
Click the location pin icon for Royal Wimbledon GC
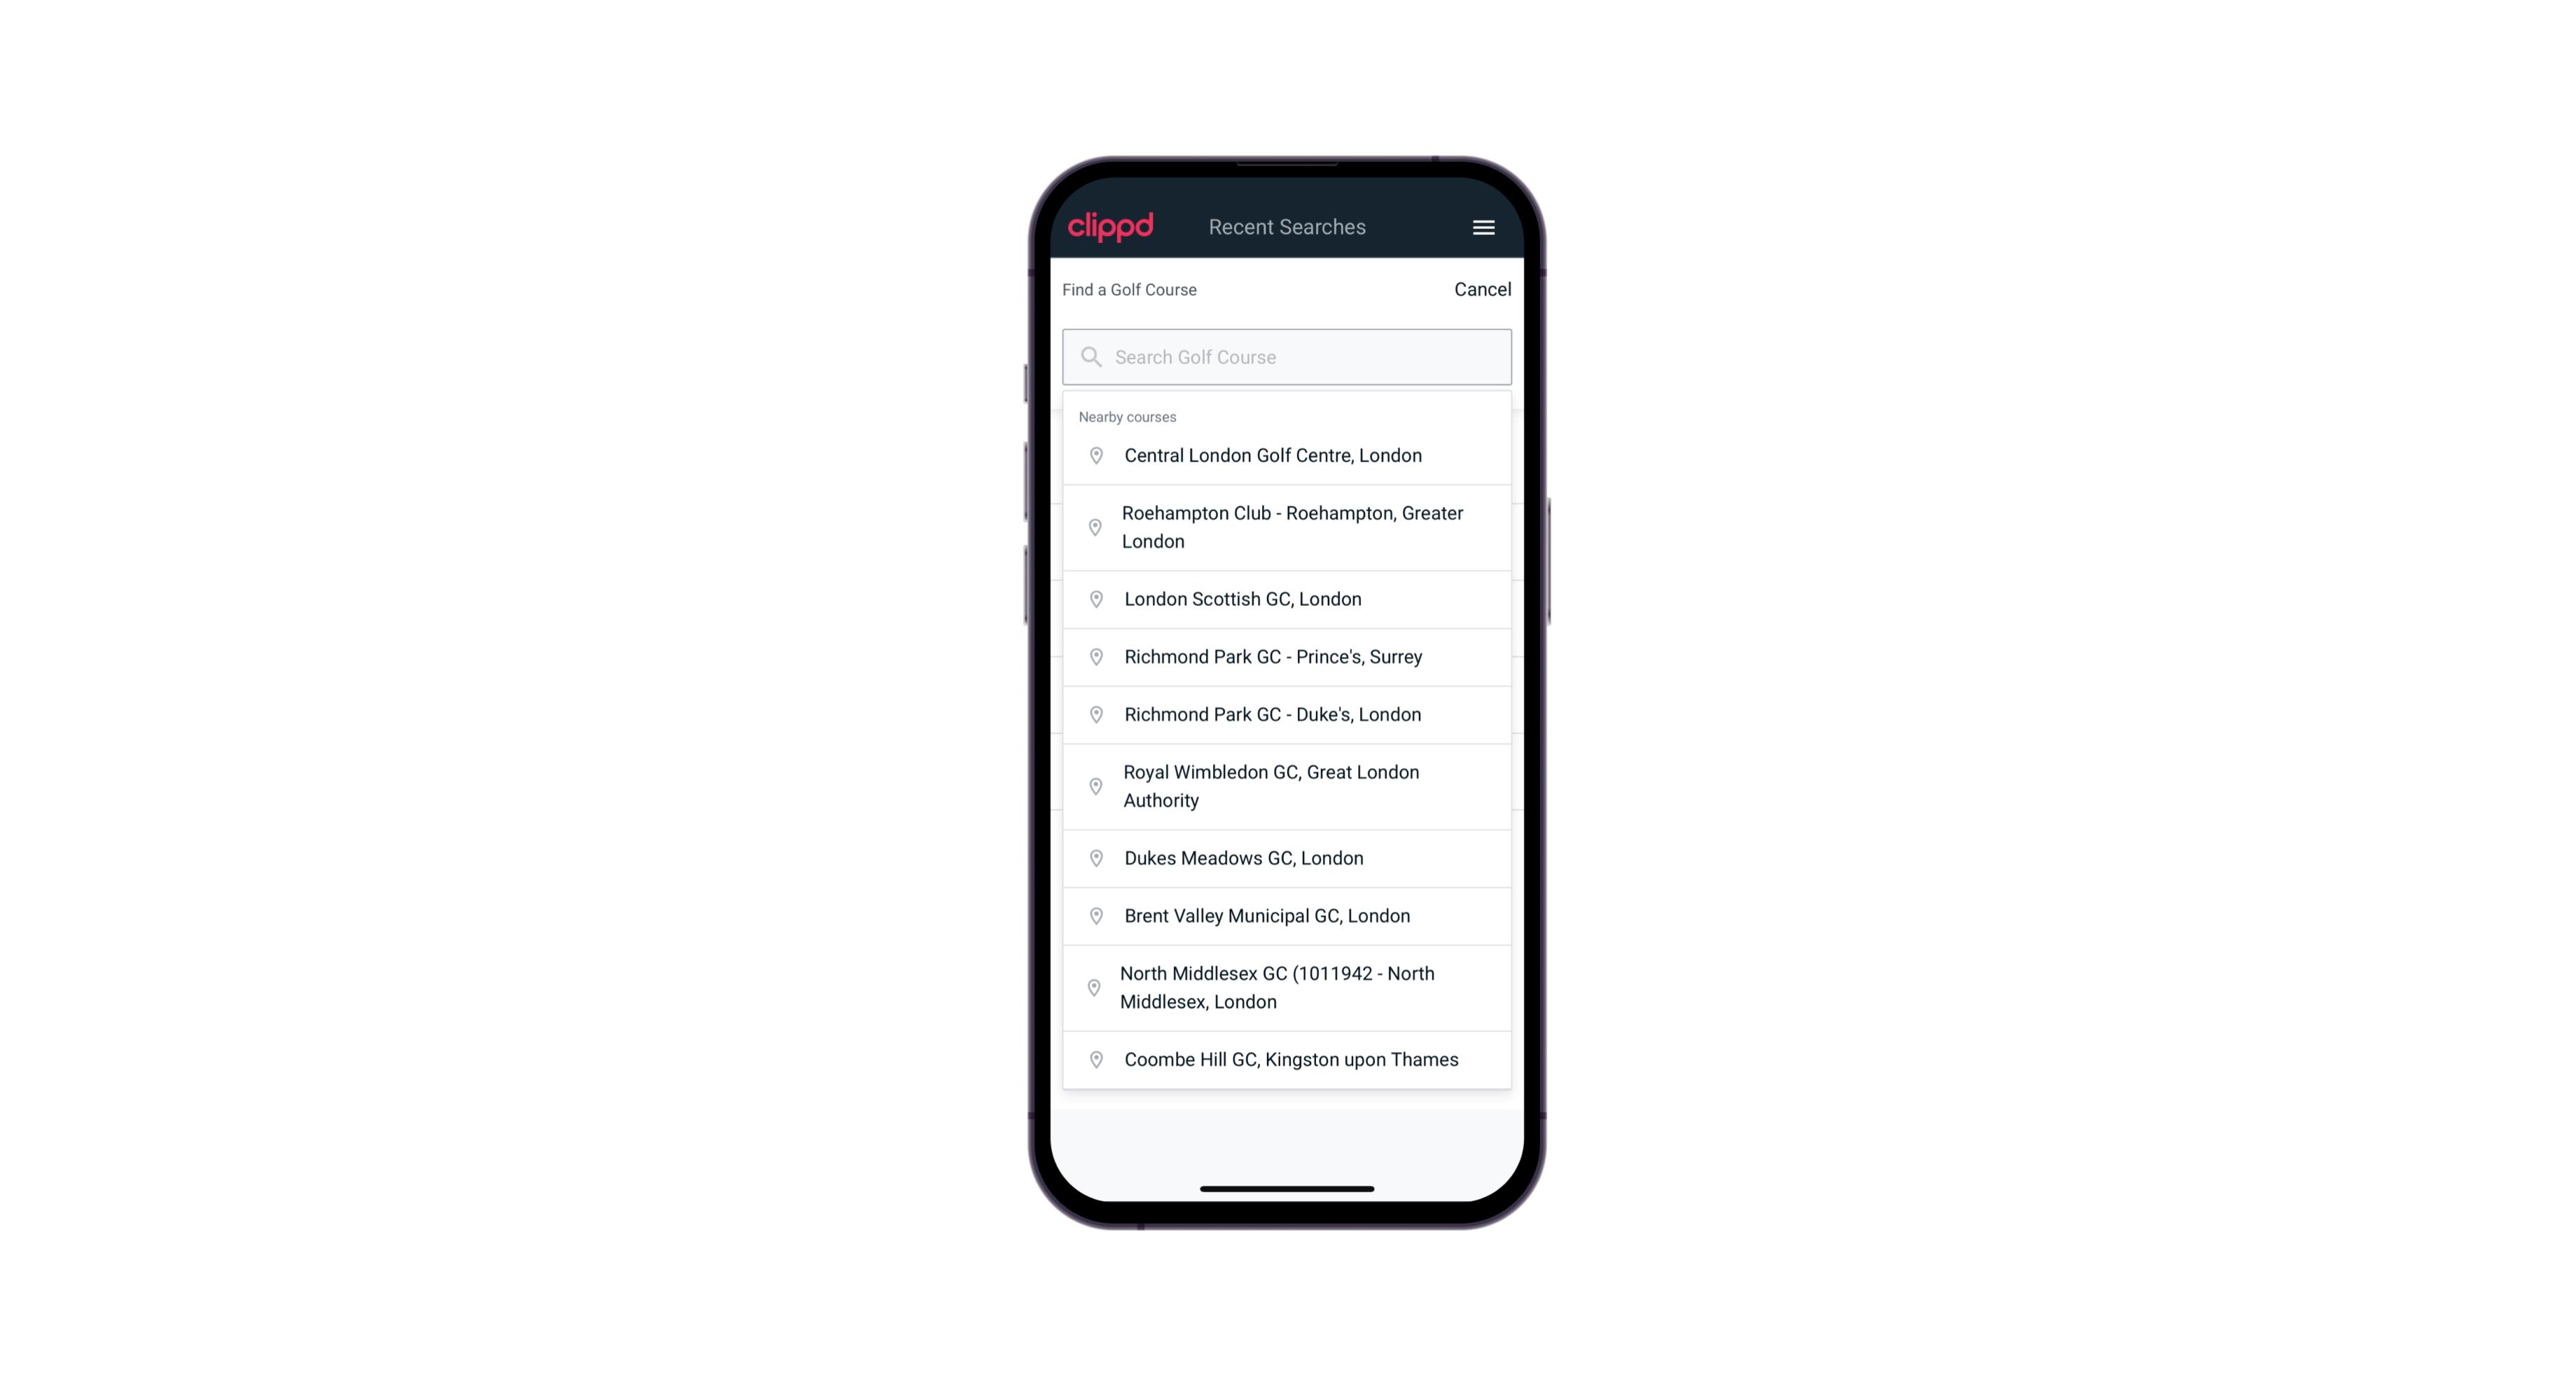tap(1093, 785)
